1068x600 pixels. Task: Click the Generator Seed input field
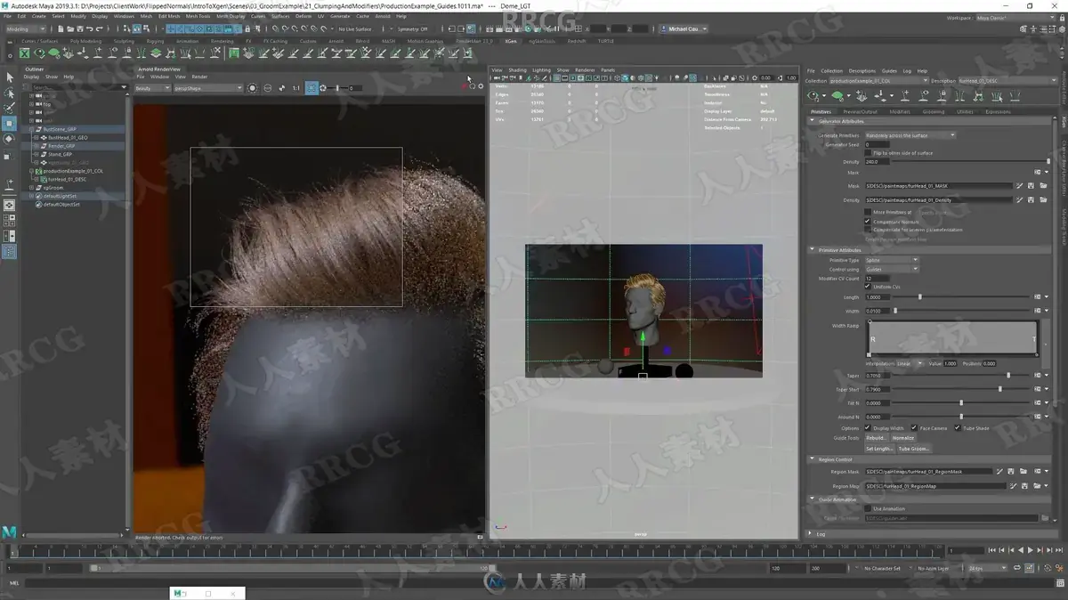click(877, 144)
